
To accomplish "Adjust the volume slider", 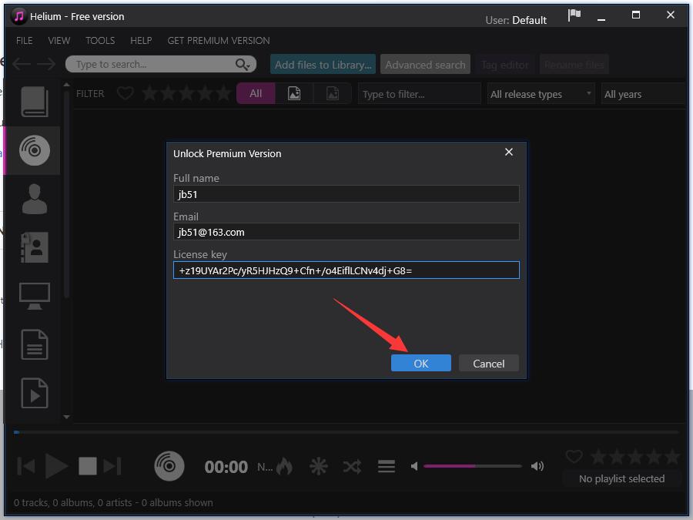I will [x=472, y=466].
